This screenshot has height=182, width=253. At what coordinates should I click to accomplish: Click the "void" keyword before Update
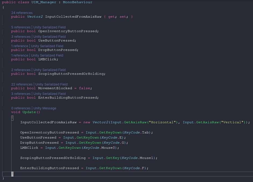pos(16,112)
